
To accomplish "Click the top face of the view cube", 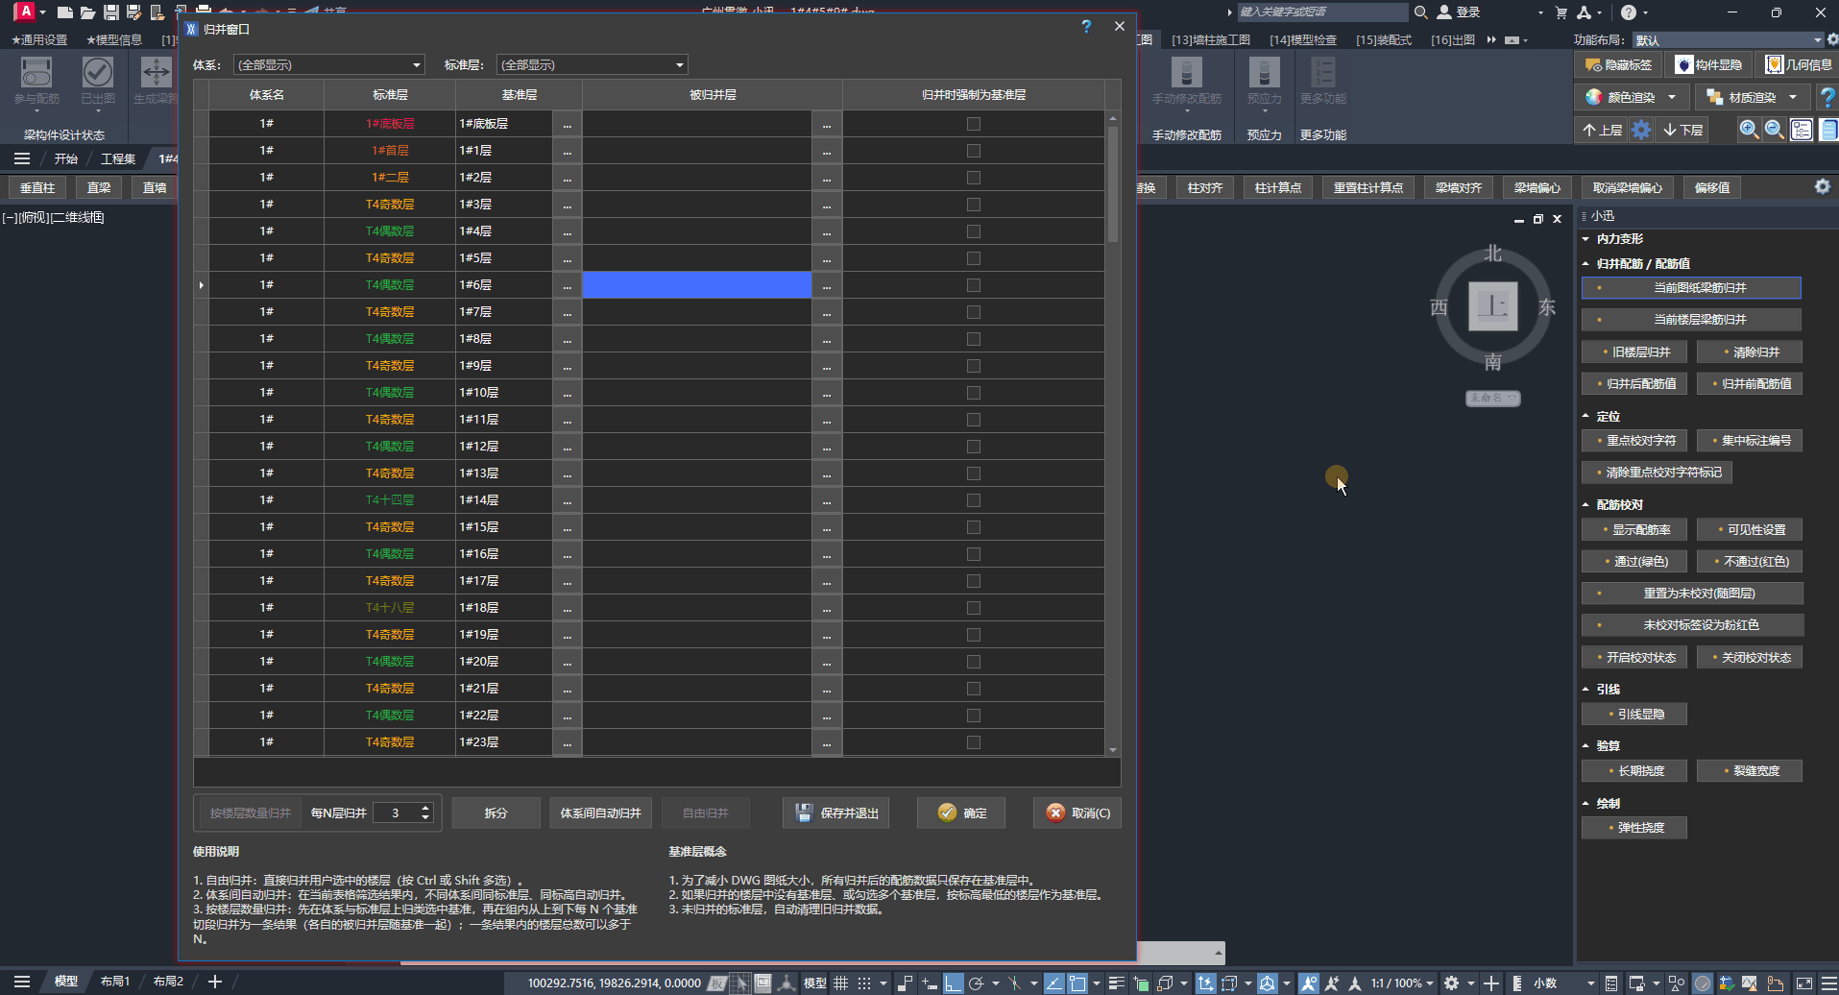I will pos(1492,306).
